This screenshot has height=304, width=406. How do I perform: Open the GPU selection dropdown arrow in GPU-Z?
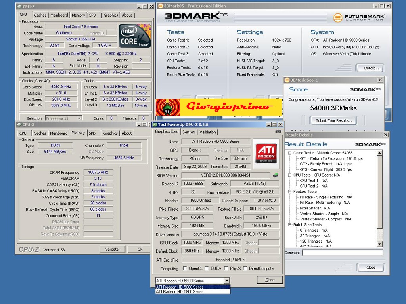coord(227,281)
